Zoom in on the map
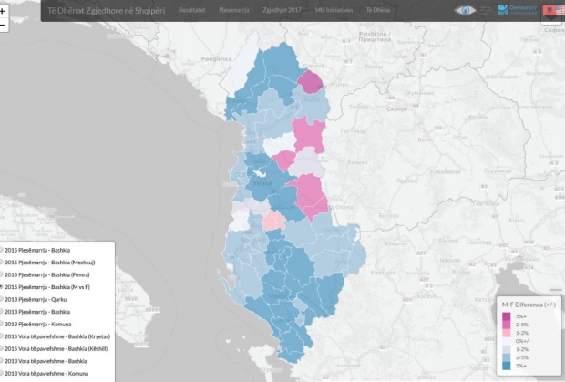This screenshot has width=565, height=382. click(x=3, y=11)
